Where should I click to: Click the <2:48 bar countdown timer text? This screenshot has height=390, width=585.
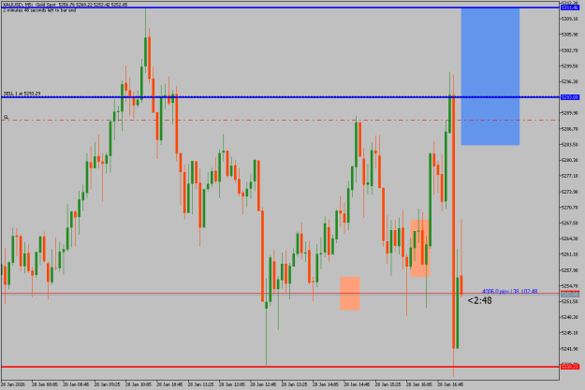coord(480,300)
